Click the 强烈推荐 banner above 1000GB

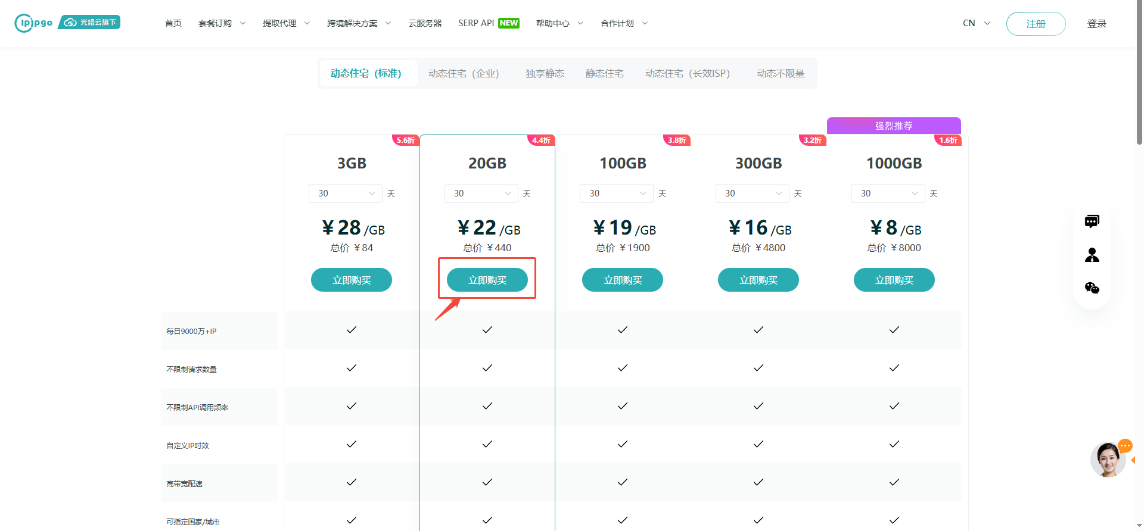coord(893,126)
